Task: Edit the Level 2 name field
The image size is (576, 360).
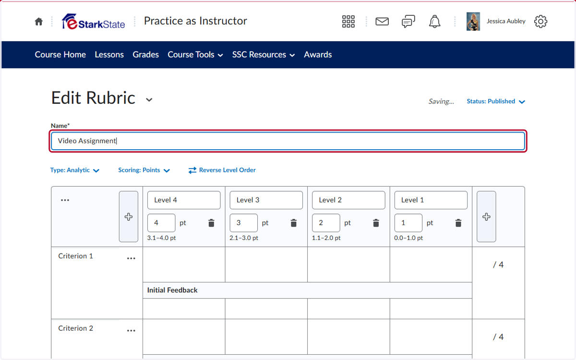Action: (348, 200)
